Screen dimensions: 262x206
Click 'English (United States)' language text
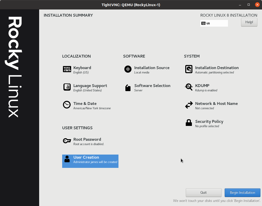point(88,90)
